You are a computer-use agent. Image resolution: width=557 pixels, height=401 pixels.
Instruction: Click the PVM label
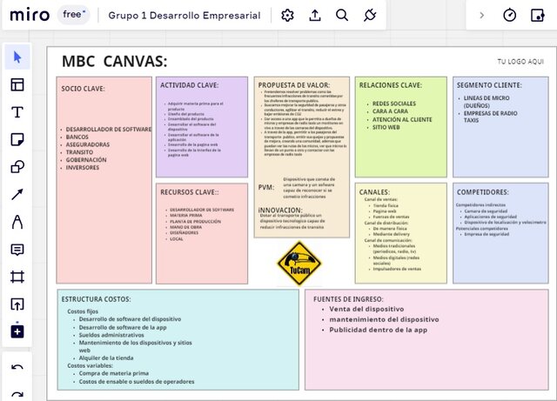[266, 187]
